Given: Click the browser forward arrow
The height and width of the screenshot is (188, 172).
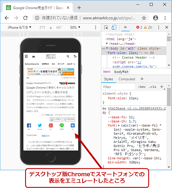Looking at the screenshot, I should point(16,18).
